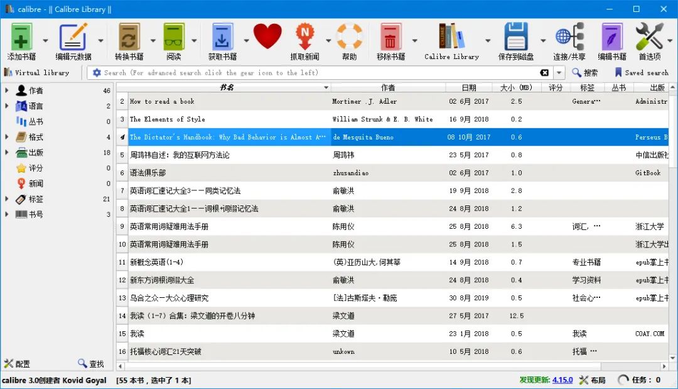Viewport: 678px width, 389px height.
Task: Click author cell 'zhusandiao'
Action: [351, 173]
